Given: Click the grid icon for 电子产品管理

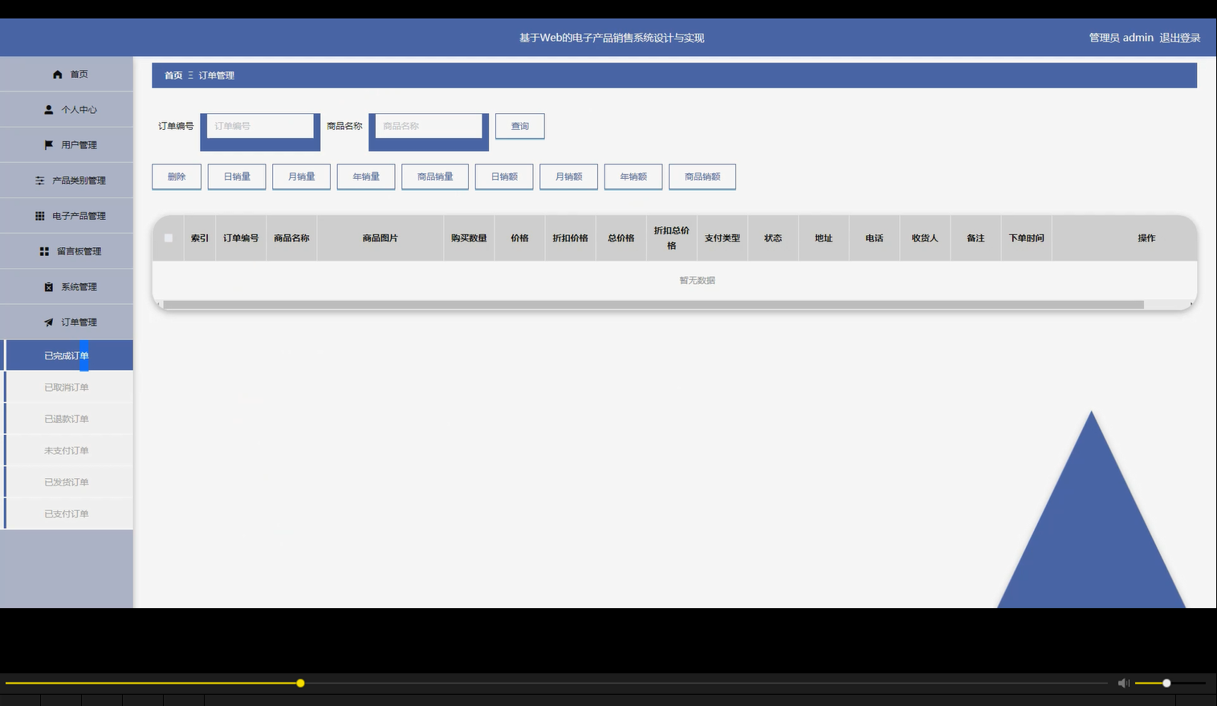Looking at the screenshot, I should [x=40, y=216].
